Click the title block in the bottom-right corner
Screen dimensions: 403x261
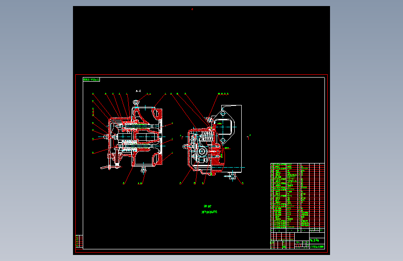point(297,239)
